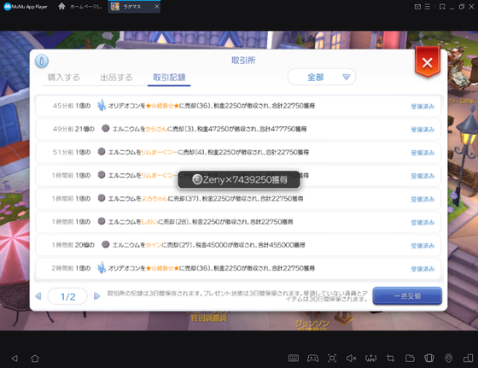Image resolution: width=478 pixels, height=368 pixels.
Task: Switch to the 出品する tab
Action: coord(116,78)
